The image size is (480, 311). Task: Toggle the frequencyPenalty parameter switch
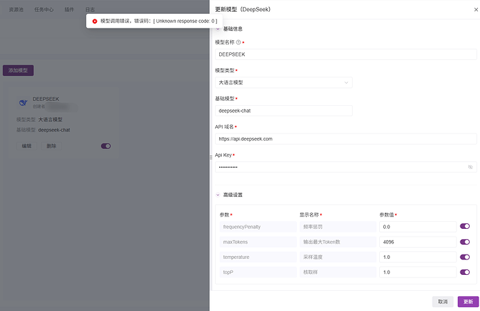(465, 226)
